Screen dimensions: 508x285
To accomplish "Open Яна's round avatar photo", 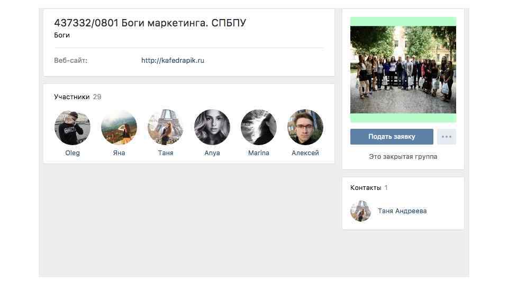I will click(x=119, y=127).
